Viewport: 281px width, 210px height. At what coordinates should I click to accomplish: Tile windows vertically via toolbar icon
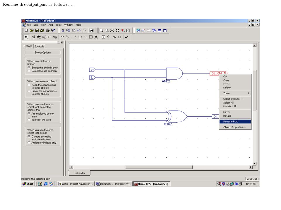point(165,30)
